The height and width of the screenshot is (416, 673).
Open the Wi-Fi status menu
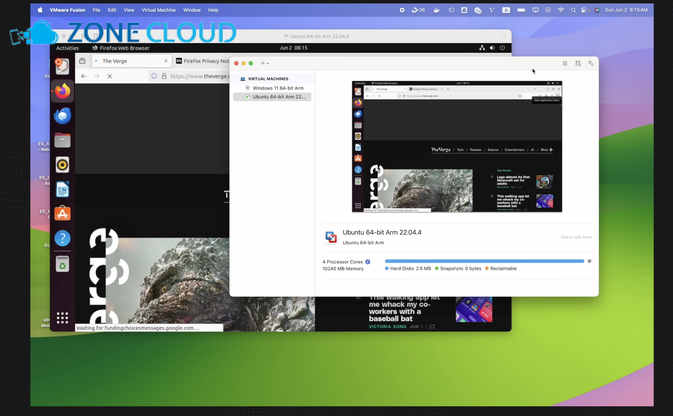561,10
